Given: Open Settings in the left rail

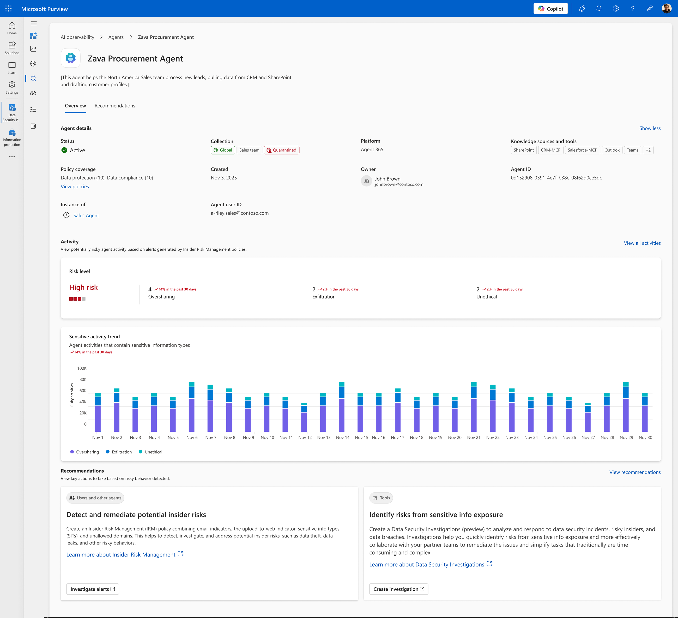Looking at the screenshot, I should click(12, 88).
